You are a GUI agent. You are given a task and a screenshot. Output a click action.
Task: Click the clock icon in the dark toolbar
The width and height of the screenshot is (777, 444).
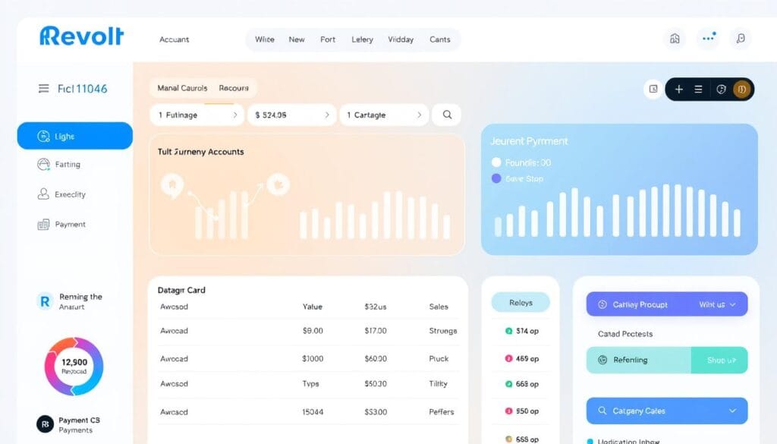click(720, 89)
